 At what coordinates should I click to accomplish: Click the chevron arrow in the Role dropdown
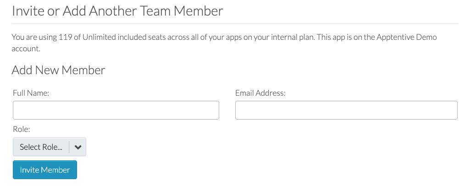pos(77,147)
